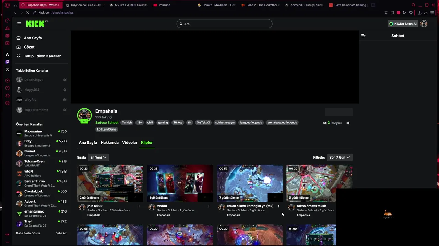
Task: Click the Turkish tag
Action: pyautogui.click(x=127, y=123)
